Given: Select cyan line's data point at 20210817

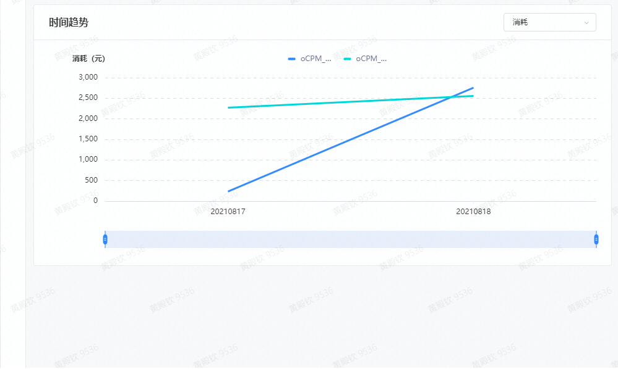Looking at the screenshot, I should (228, 107).
